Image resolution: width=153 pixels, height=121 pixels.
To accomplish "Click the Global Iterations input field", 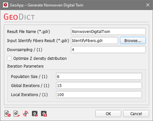I will (99, 85).
